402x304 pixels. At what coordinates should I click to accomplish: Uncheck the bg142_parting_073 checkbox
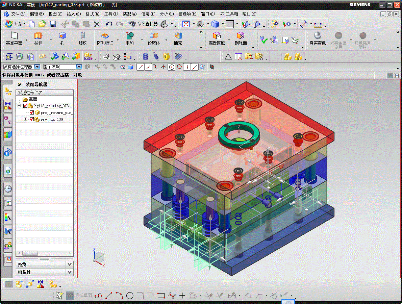click(x=25, y=106)
